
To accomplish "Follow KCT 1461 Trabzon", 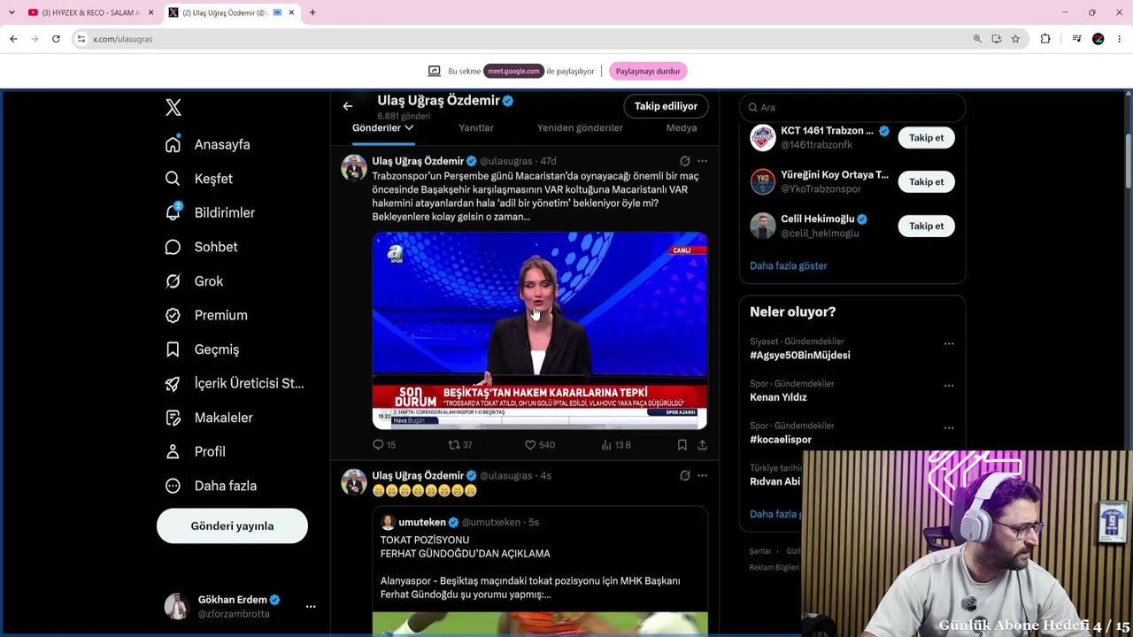I will tap(927, 138).
